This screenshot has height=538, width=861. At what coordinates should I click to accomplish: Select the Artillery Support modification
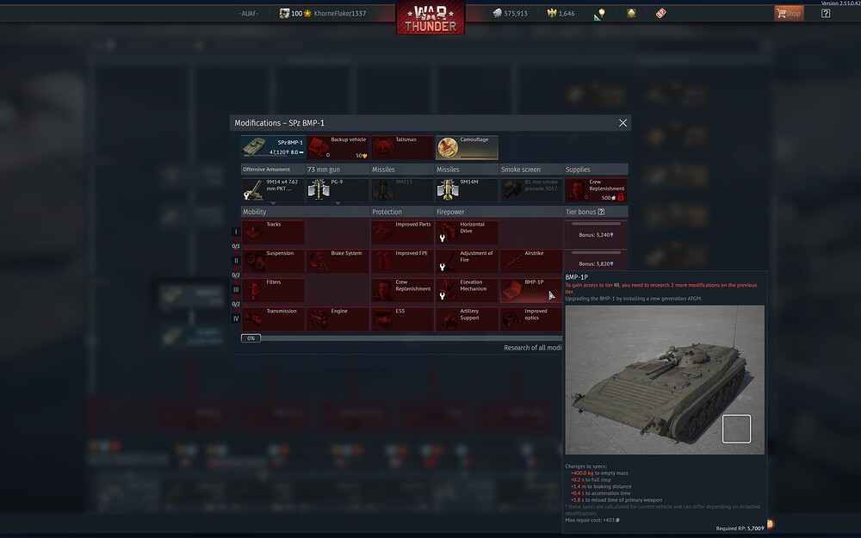467,319
